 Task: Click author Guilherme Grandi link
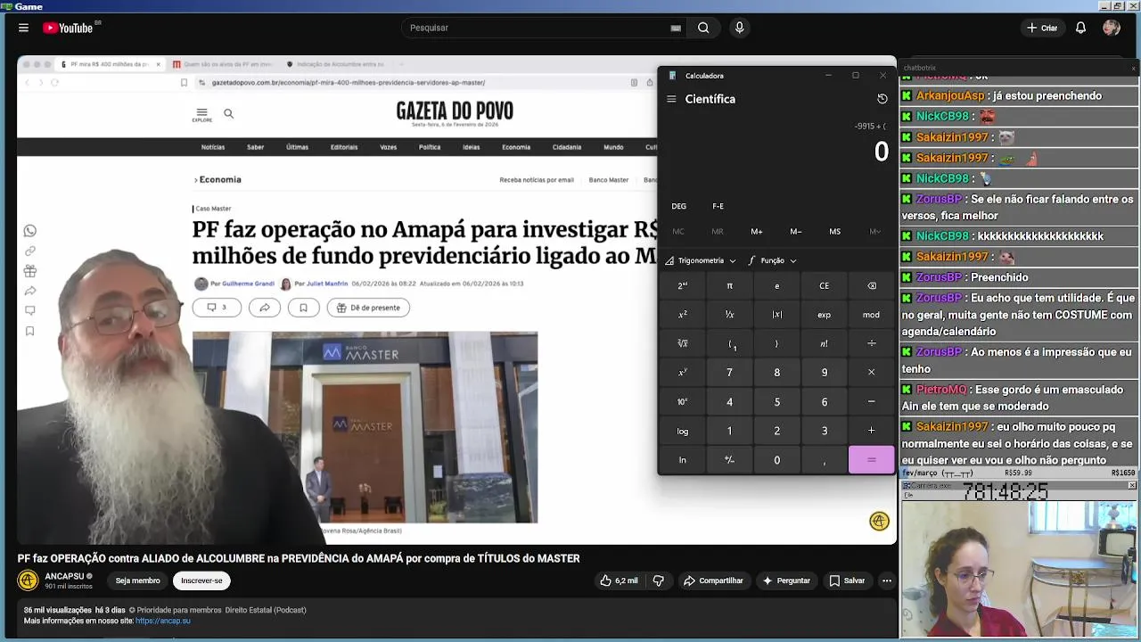tap(248, 284)
